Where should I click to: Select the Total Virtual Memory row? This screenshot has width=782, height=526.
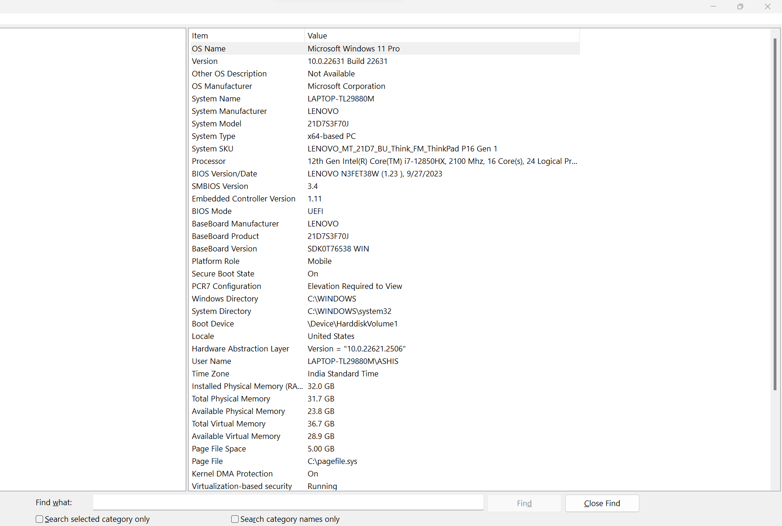tap(385, 424)
